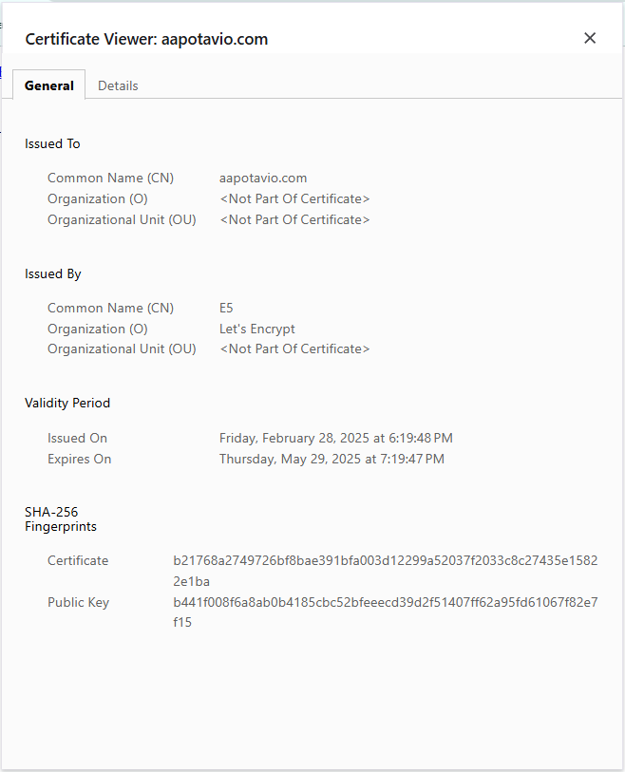Click the Issued On date value

[336, 438]
